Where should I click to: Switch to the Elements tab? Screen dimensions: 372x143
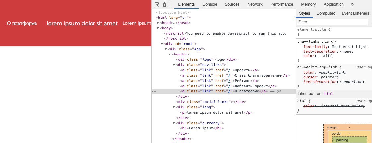[x=186, y=4]
